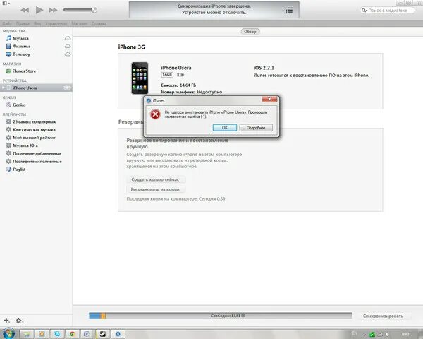Screen dimensions: 423x339
Task: Click the cloud icon next to Музыка
Action: coord(68,38)
